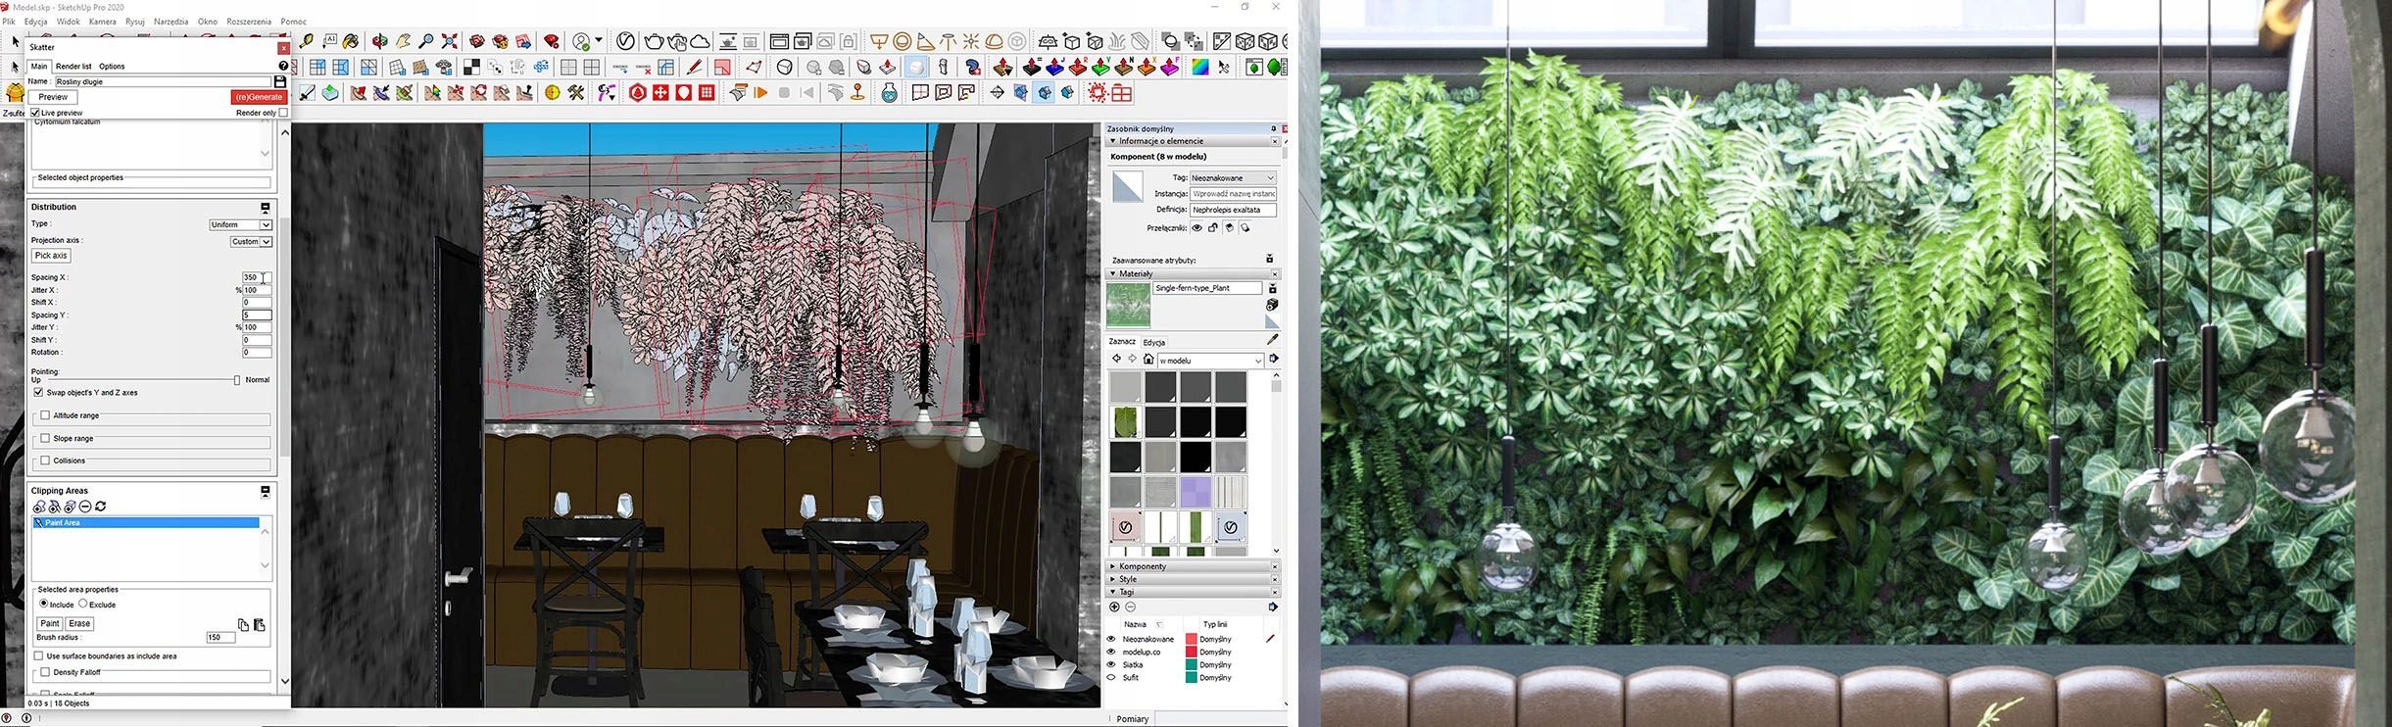Select the Exclude radio button
This screenshot has height=727, width=2392.
pyautogui.click(x=83, y=604)
